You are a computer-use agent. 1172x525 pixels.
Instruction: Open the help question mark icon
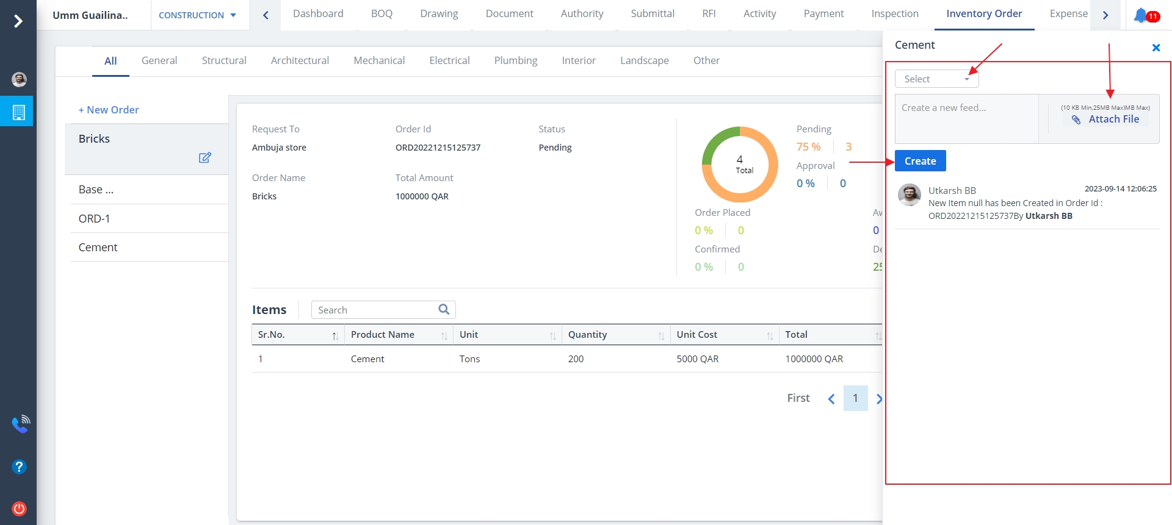[x=19, y=466]
